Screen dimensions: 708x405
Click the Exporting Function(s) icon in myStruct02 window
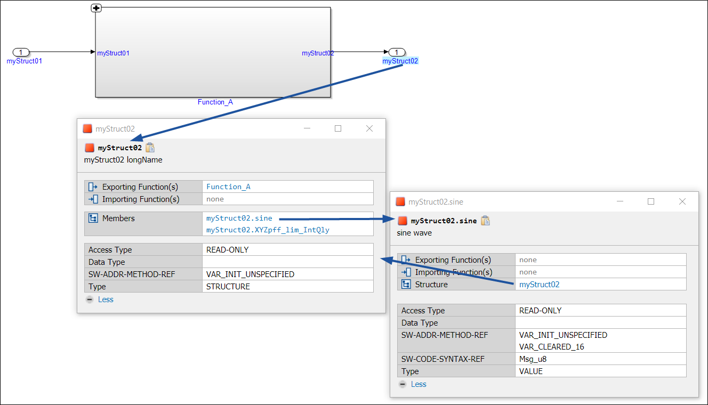pyautogui.click(x=93, y=187)
